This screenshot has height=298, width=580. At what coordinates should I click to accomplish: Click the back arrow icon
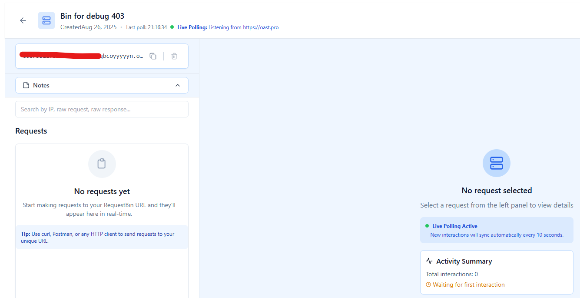23,20
